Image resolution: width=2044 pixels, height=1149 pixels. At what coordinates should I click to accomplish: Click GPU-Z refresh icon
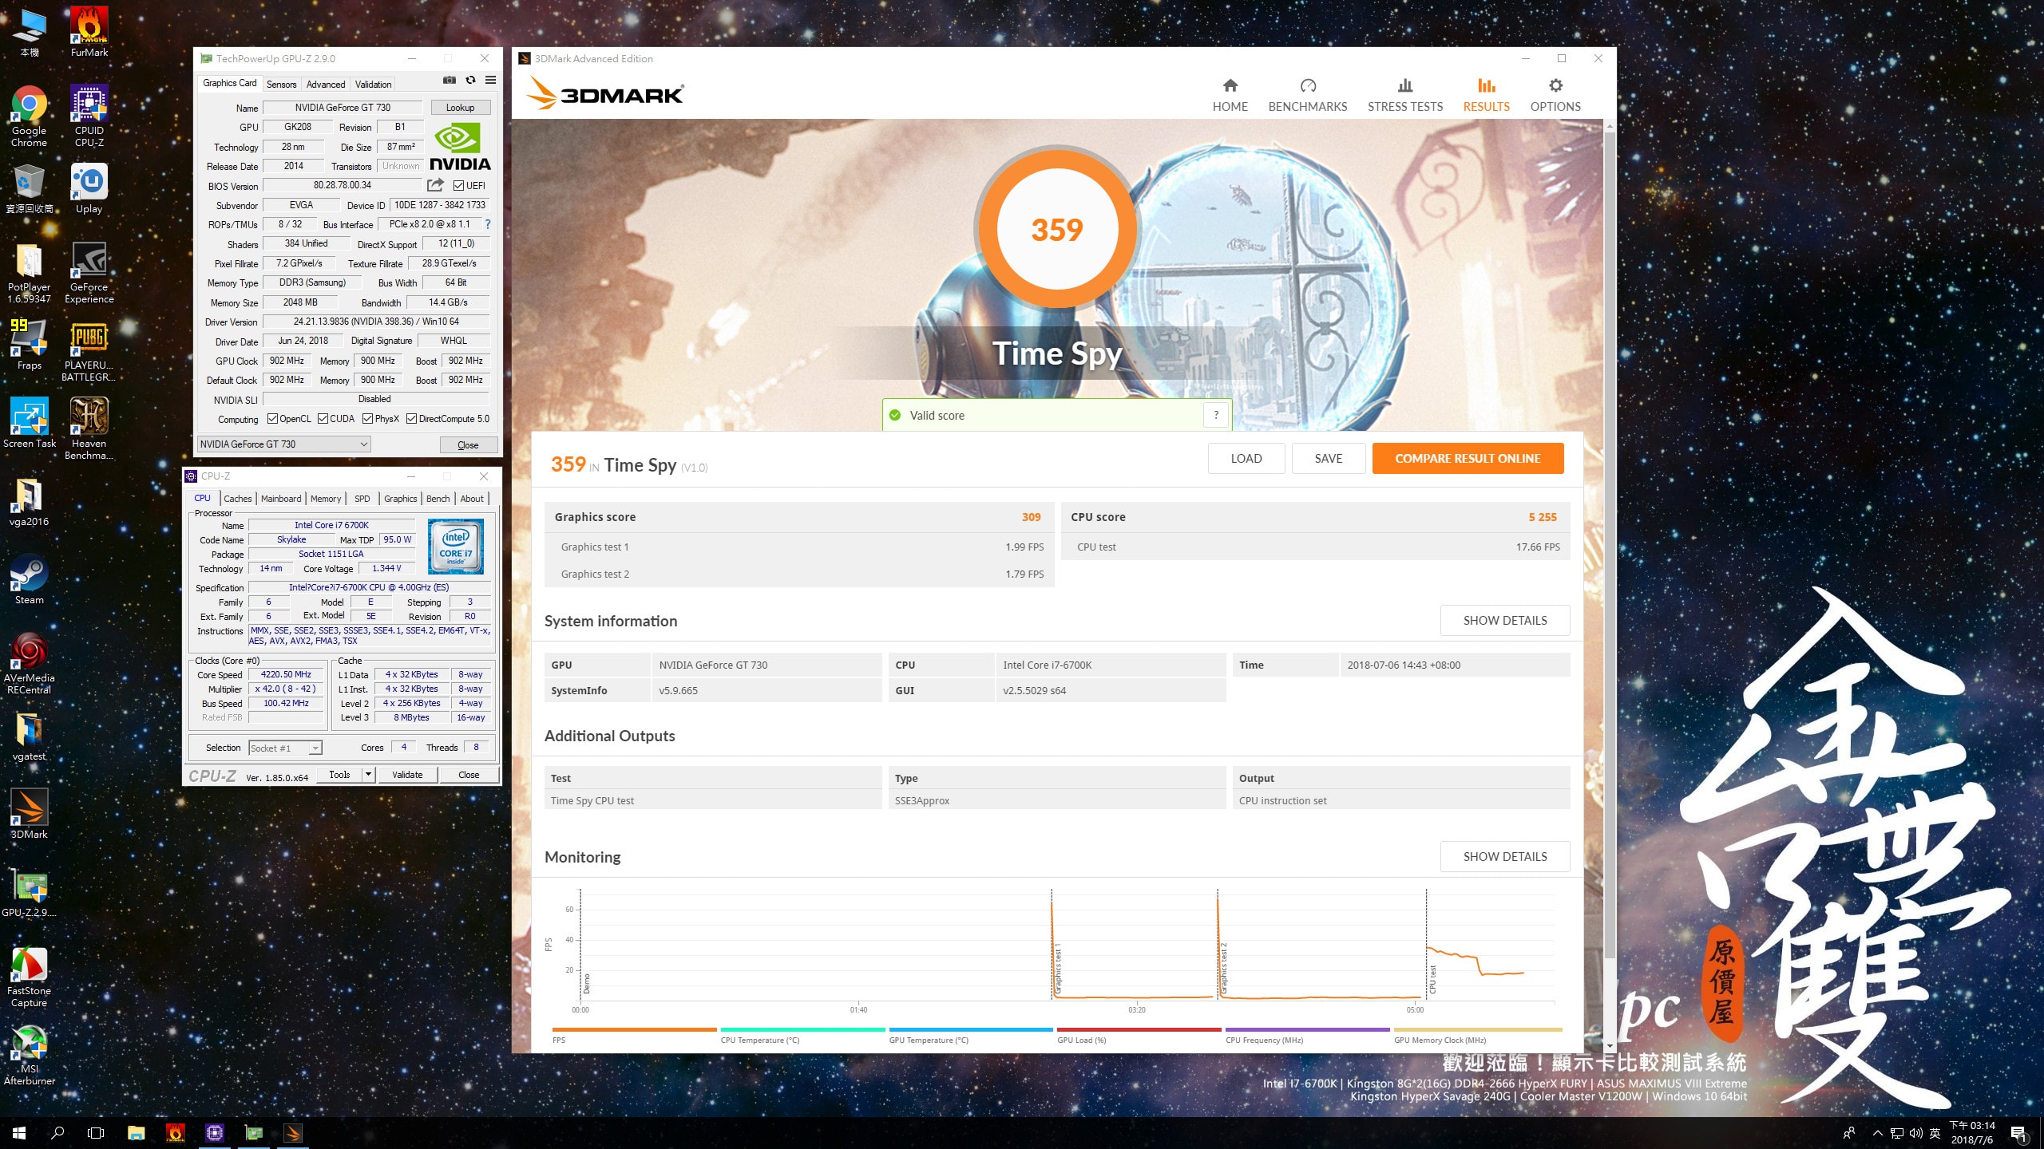[x=470, y=80]
